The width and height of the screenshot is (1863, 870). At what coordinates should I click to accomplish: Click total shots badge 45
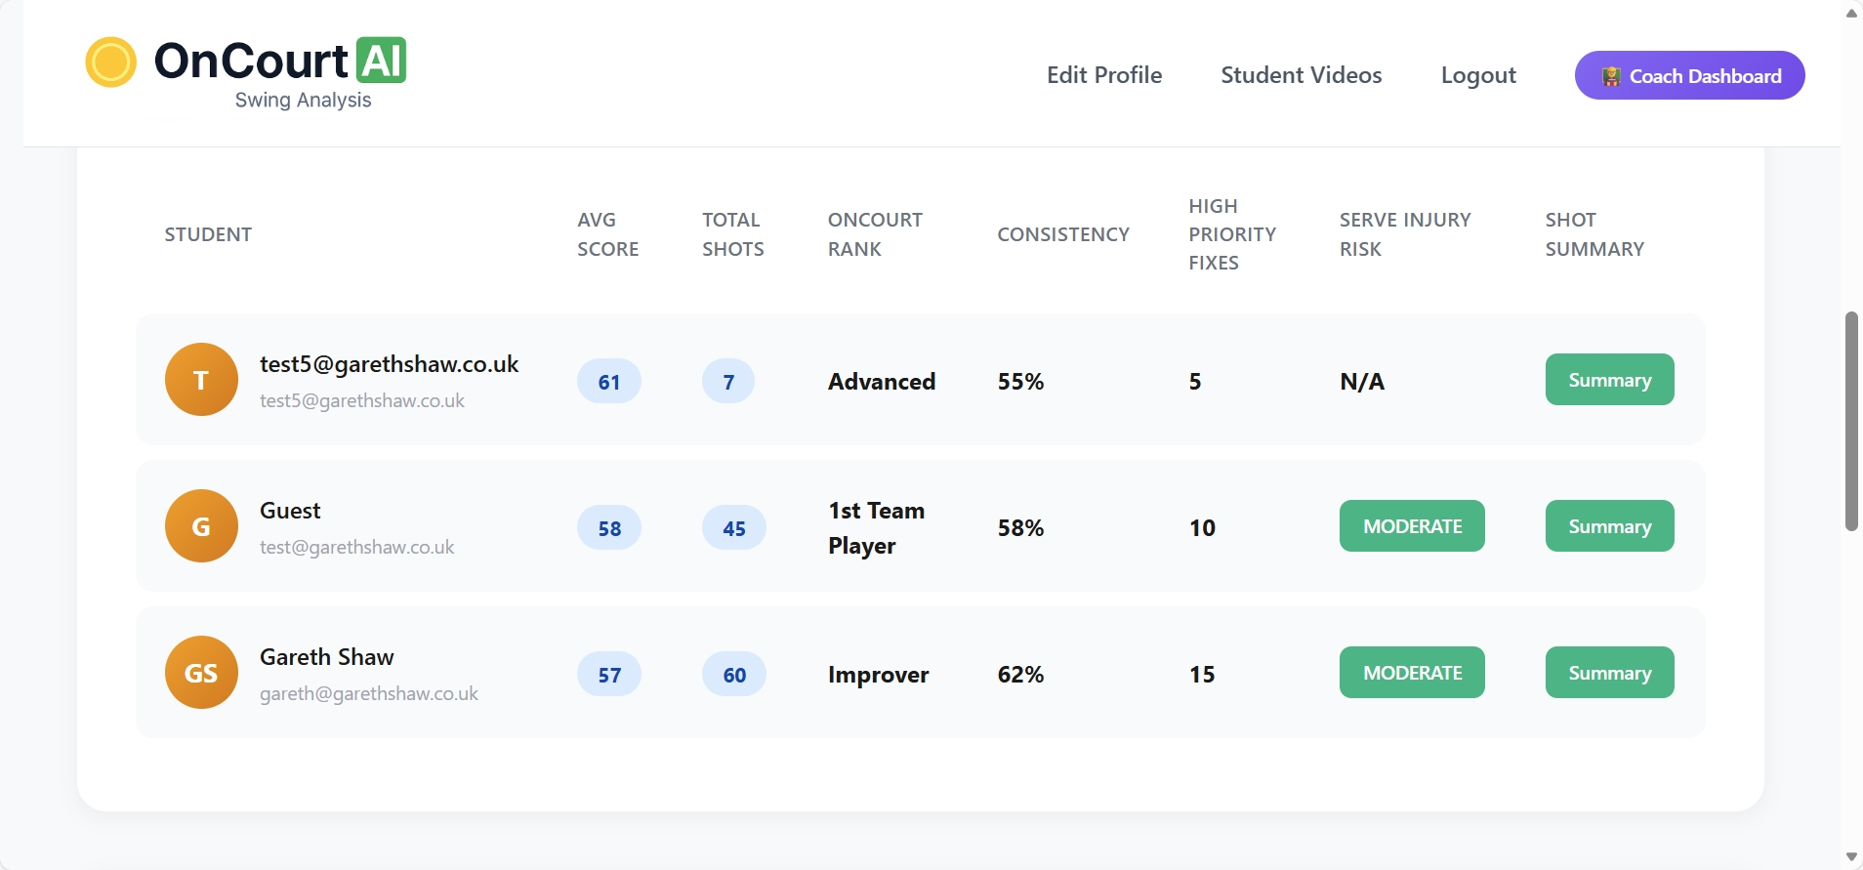click(x=733, y=528)
